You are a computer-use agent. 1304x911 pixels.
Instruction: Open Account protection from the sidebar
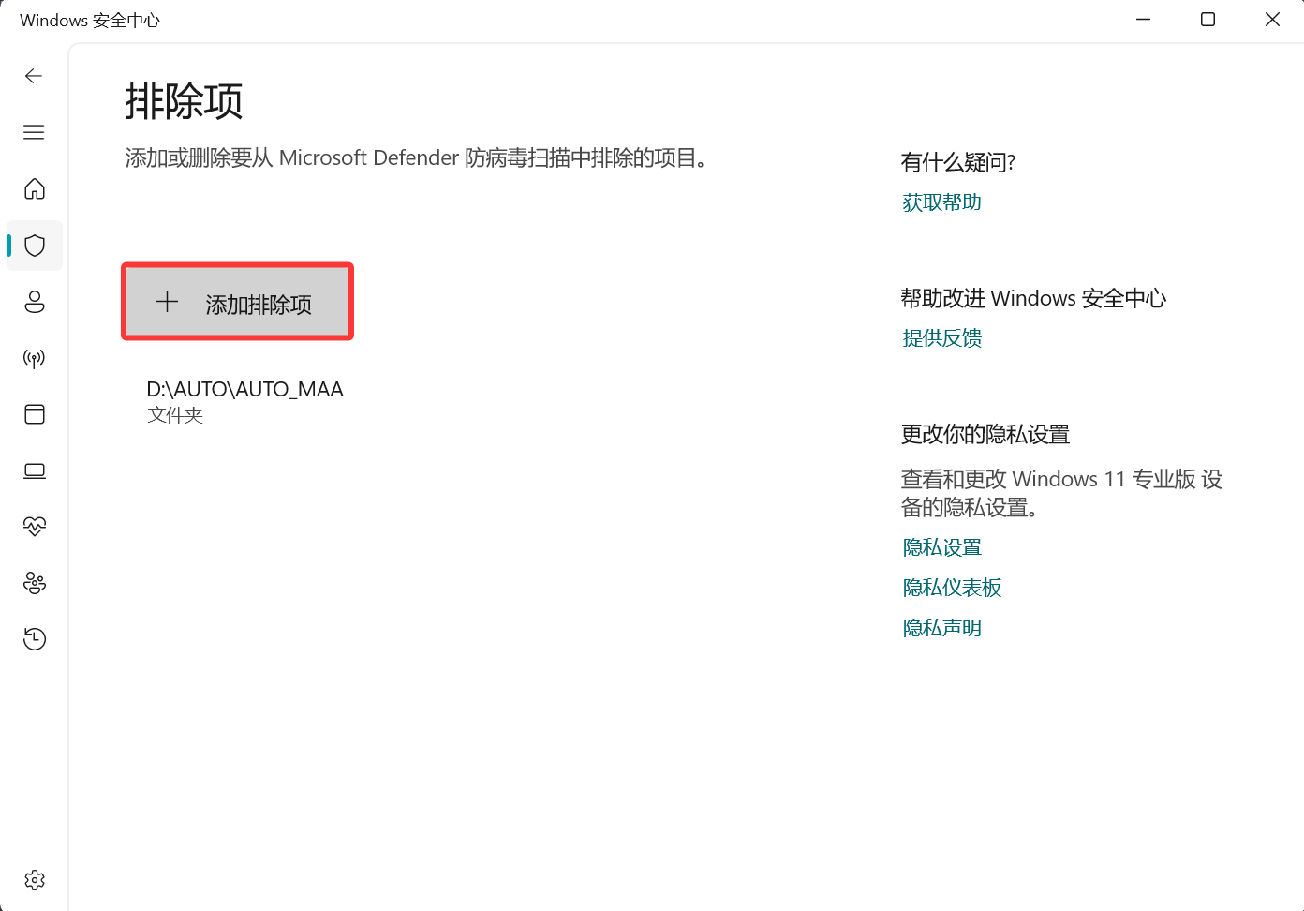[x=34, y=302]
